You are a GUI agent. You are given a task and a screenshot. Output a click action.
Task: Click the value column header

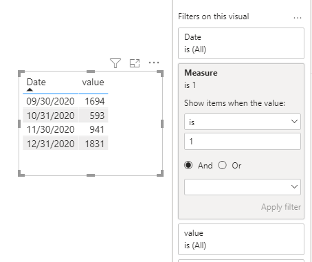[93, 82]
